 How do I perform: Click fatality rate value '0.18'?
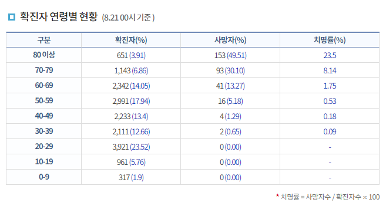pyautogui.click(x=330, y=117)
